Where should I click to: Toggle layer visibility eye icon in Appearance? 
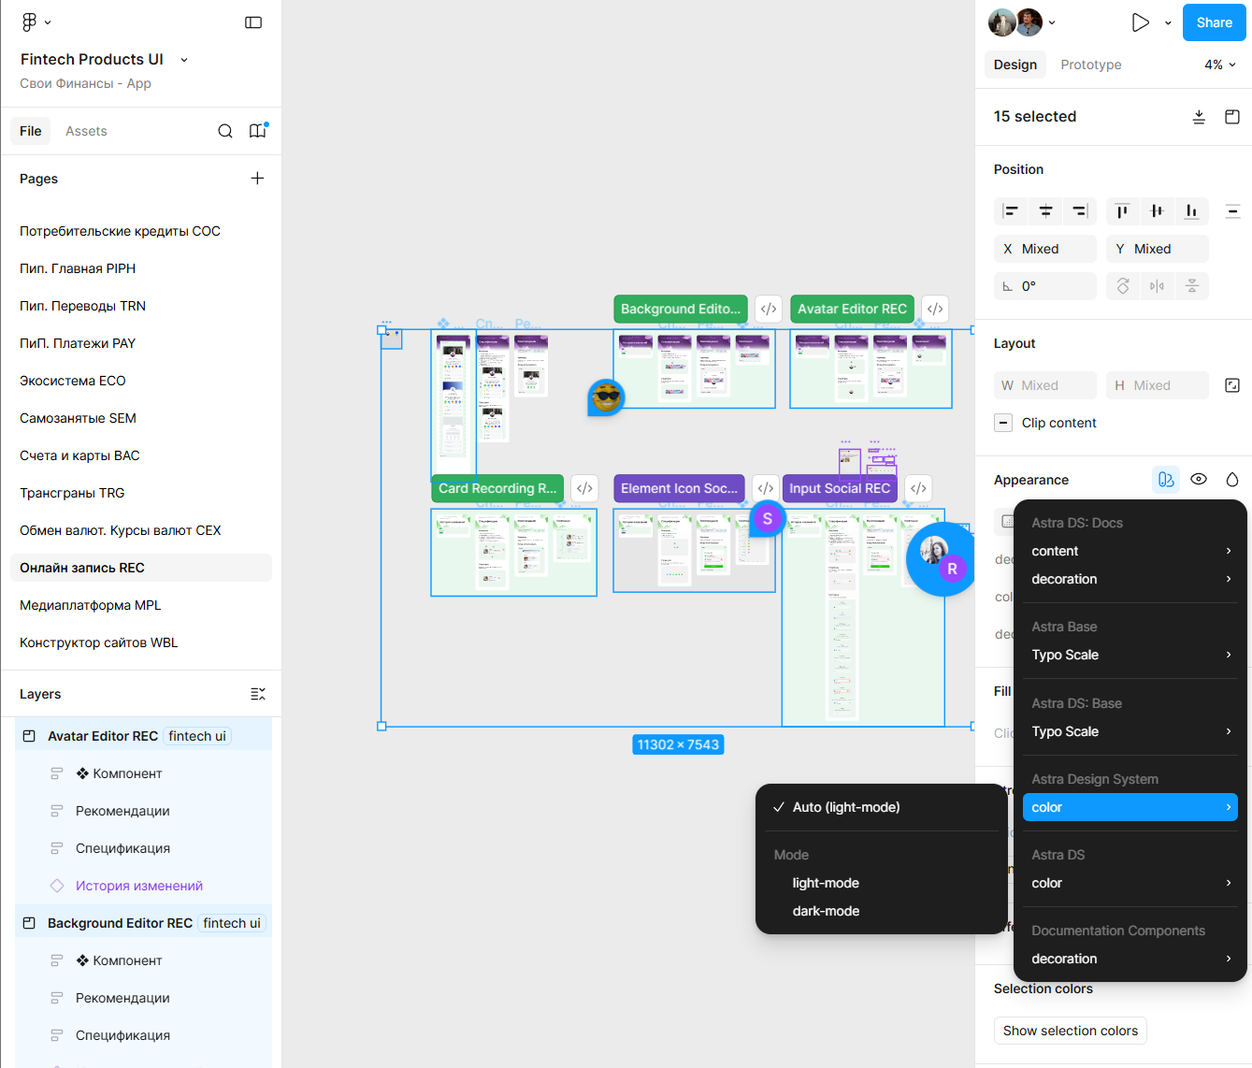1199,480
